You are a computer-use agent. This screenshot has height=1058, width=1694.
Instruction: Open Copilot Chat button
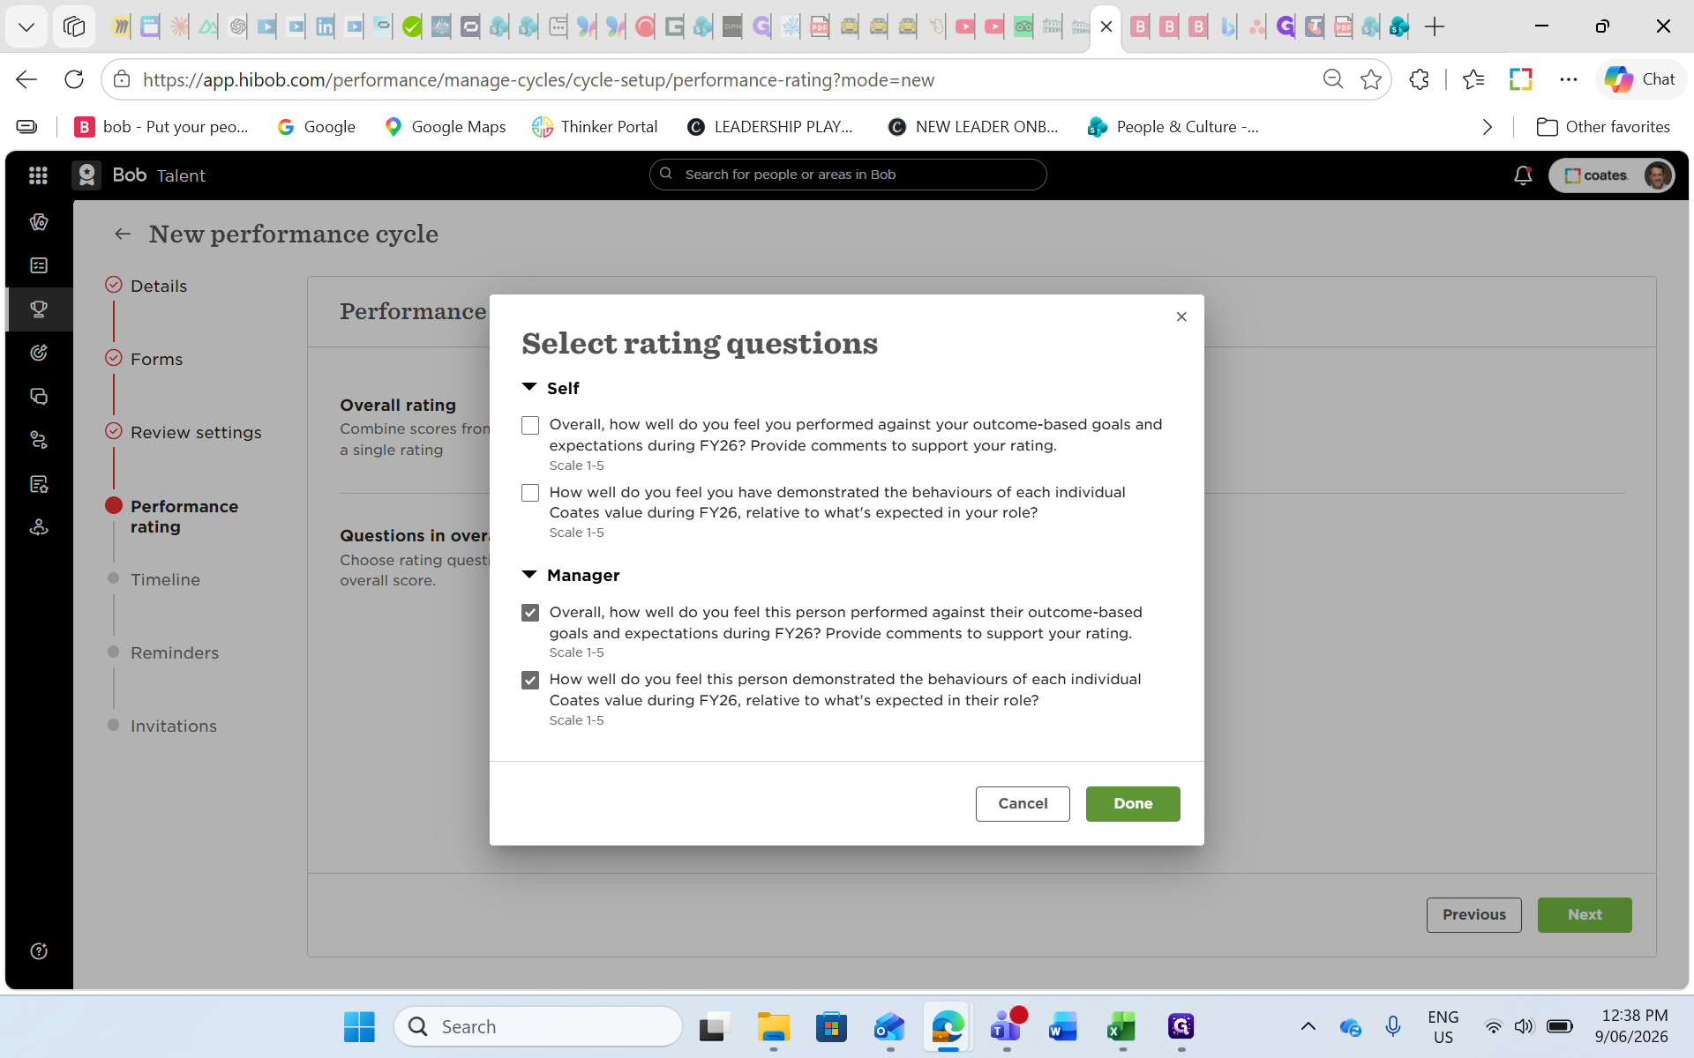click(1640, 79)
